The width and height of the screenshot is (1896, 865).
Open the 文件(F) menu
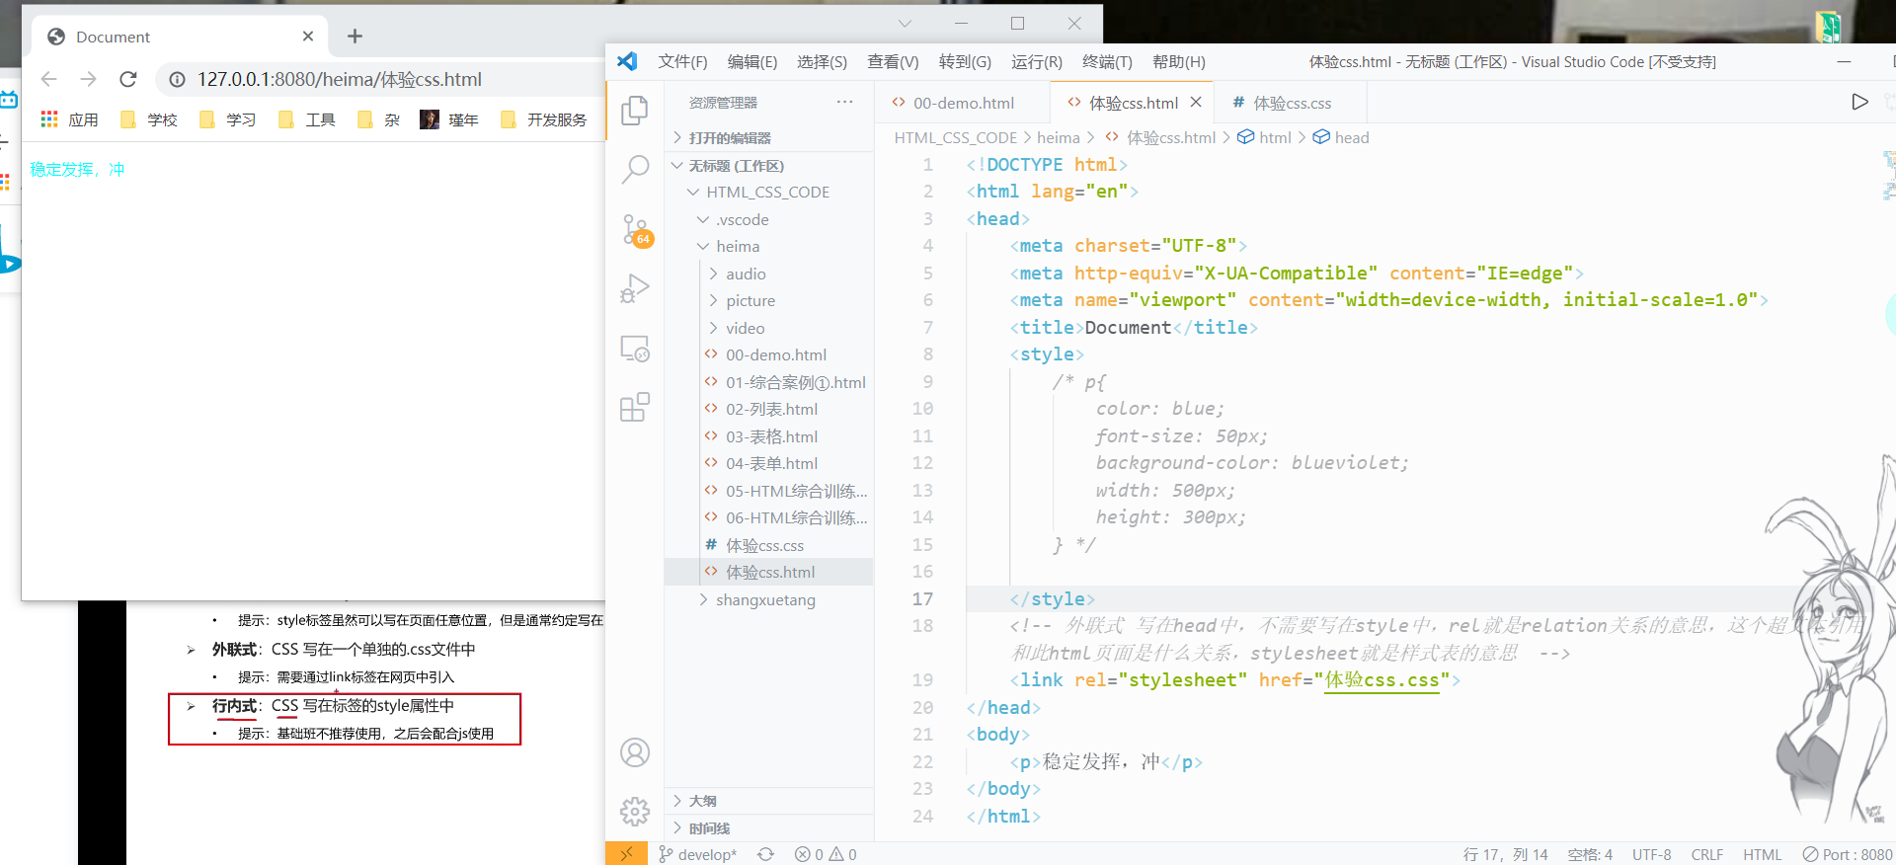683,61
